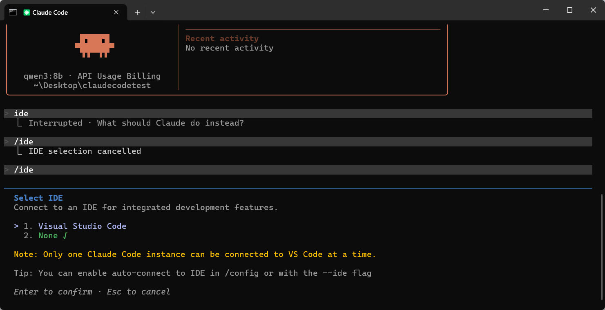Click the selection arrow beside option 1
This screenshot has height=310, width=605.
tap(16, 226)
